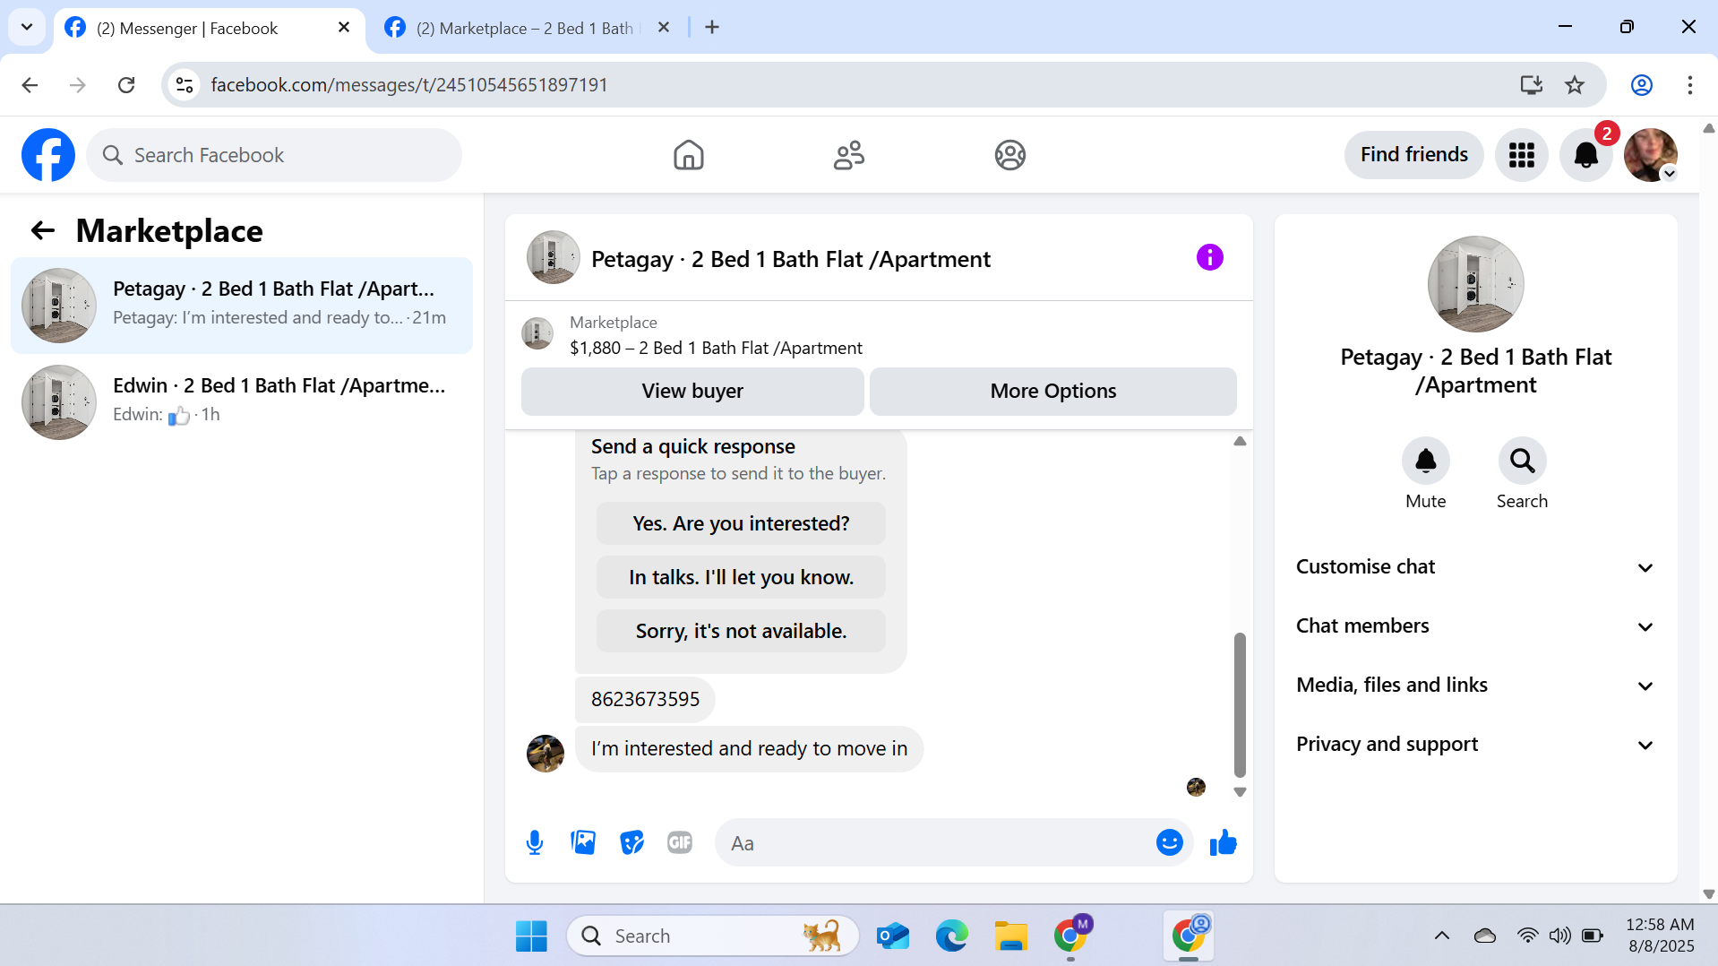1718x966 pixels.
Task: Open the account profile picture menu
Action: point(1650,155)
